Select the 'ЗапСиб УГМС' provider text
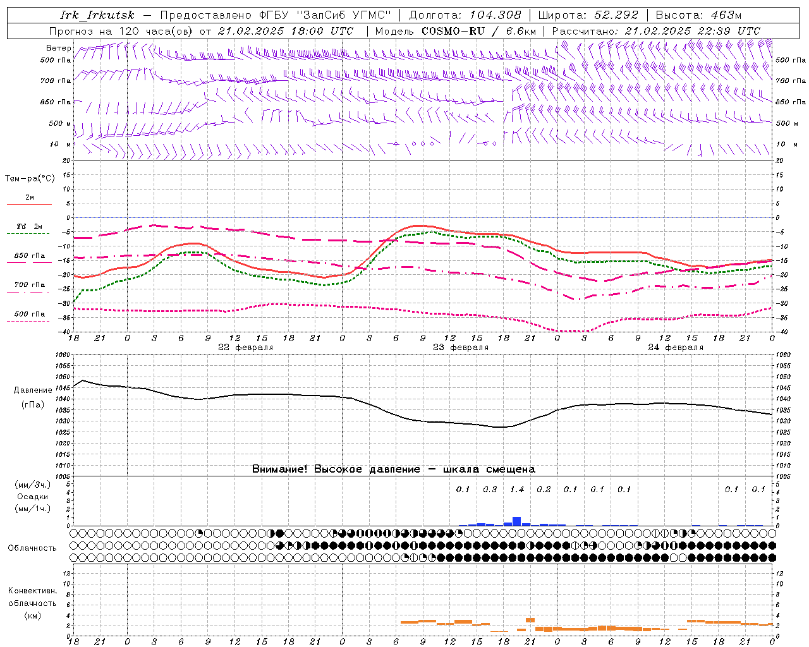Viewport: 809px width, 647px height. [x=344, y=15]
